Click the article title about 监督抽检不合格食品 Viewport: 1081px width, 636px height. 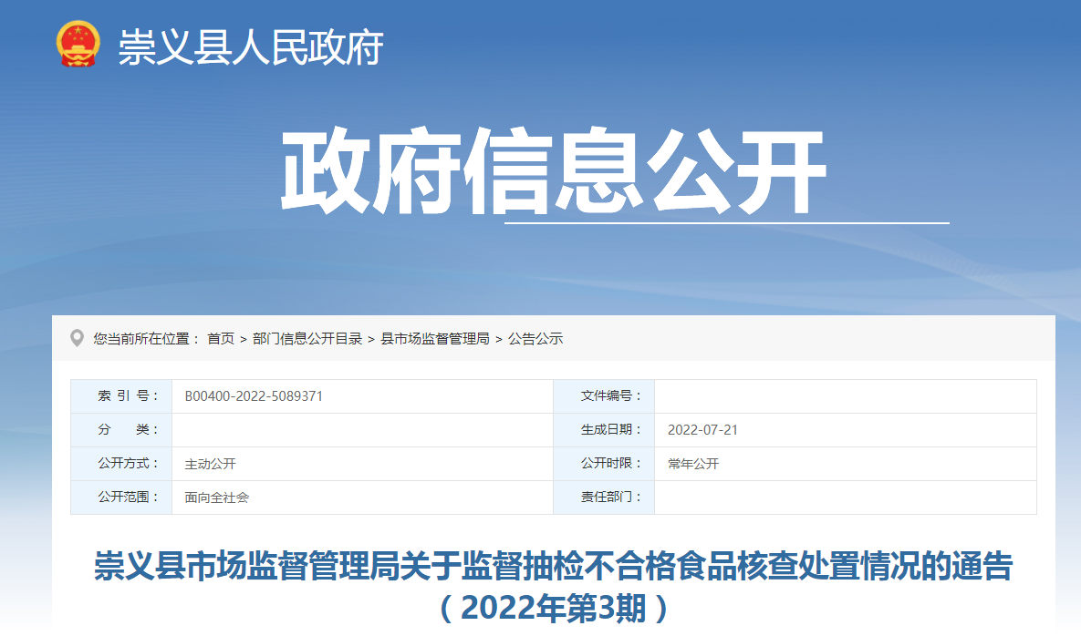[x=554, y=587]
